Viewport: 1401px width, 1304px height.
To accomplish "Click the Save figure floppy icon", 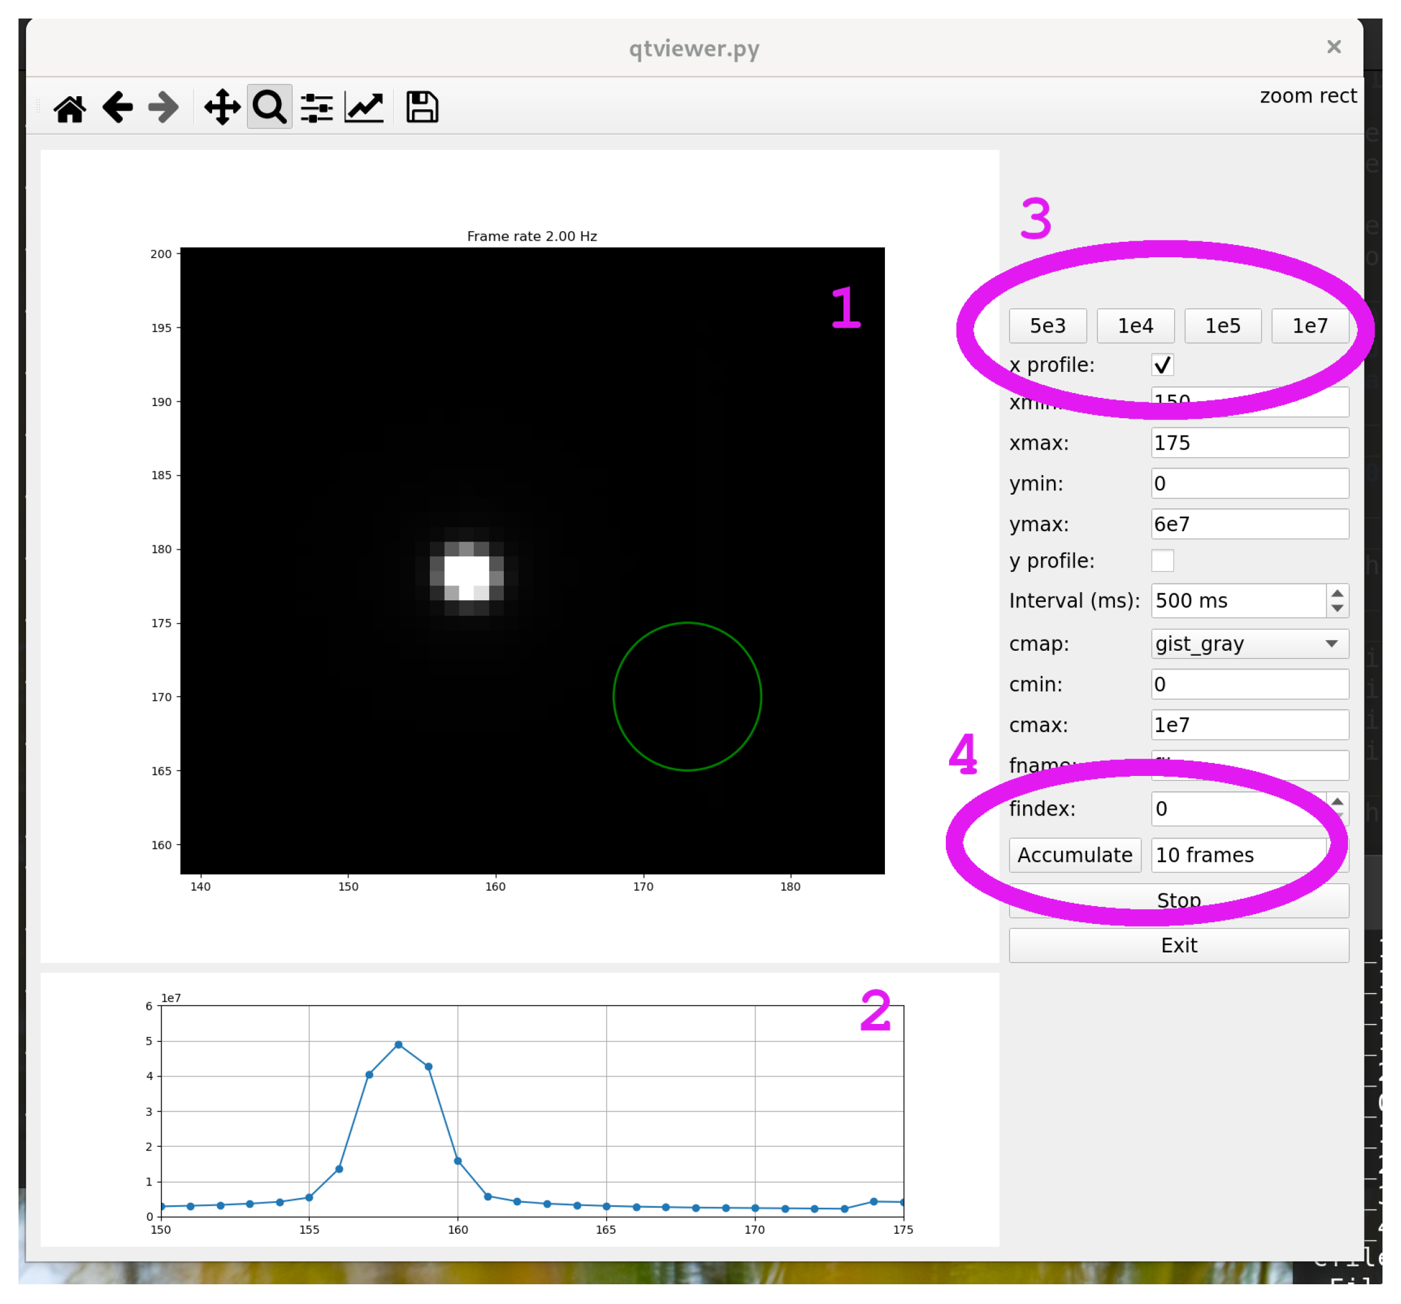I will [422, 108].
